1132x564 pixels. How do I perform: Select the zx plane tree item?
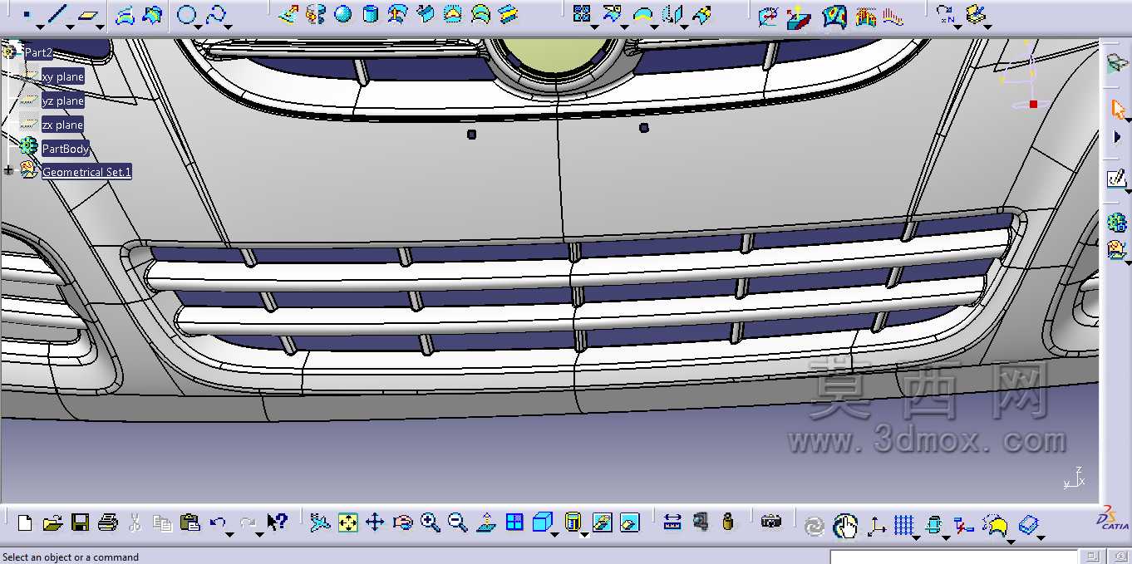(x=62, y=125)
